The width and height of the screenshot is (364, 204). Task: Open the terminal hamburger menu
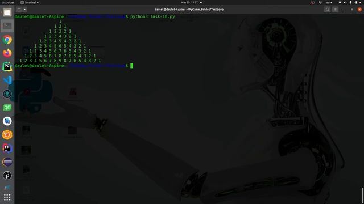tap(335, 10)
